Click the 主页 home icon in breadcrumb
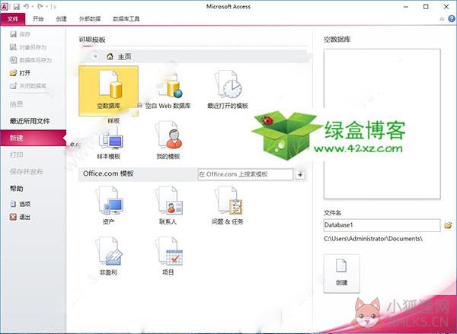 110,56
